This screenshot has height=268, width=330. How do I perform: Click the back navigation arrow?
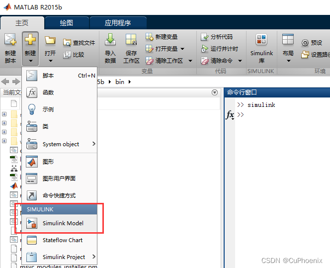click(x=5, y=82)
